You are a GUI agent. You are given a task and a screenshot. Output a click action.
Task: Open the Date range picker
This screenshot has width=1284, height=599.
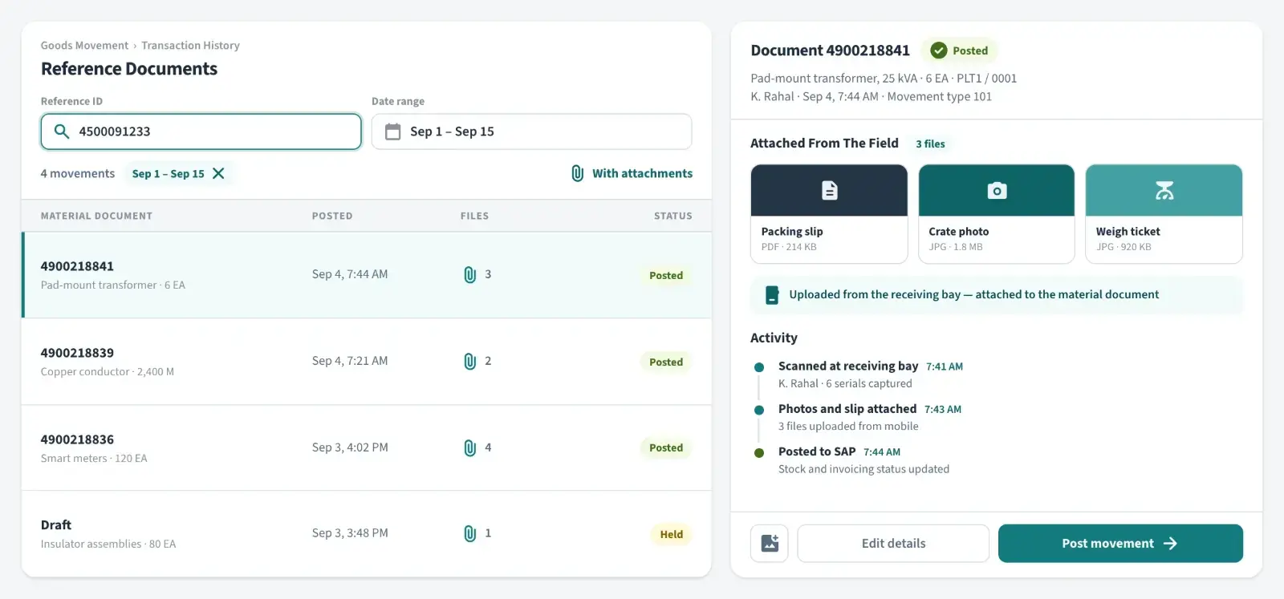pyautogui.click(x=531, y=132)
